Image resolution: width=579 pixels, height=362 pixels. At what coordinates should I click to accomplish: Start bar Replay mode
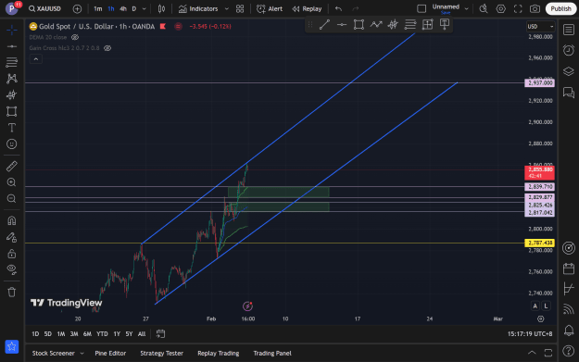pyautogui.click(x=307, y=9)
